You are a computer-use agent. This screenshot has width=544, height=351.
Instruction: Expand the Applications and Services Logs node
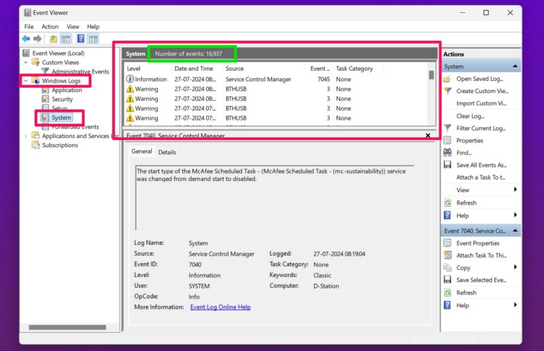click(x=26, y=136)
